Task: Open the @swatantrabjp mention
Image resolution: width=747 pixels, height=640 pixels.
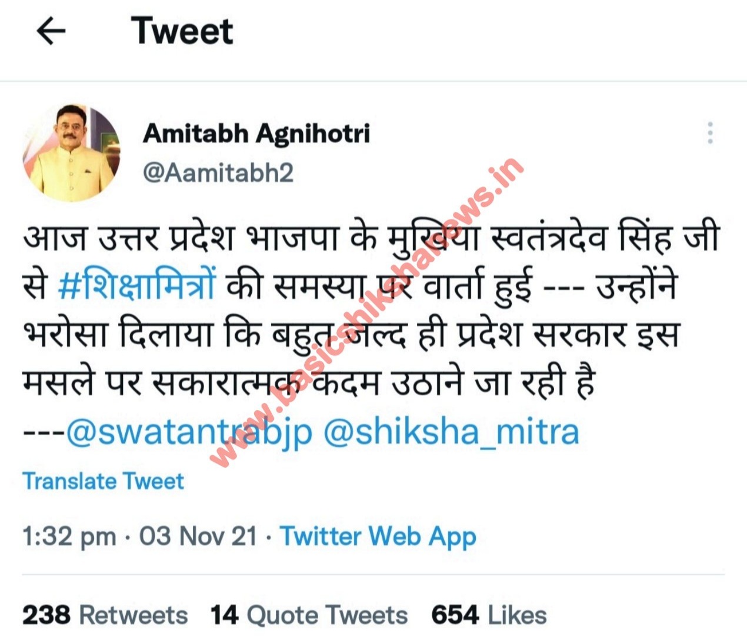Action: point(189,432)
